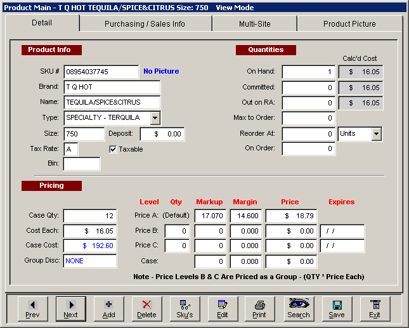
Task: Select the Cost Each field
Action: pyautogui.click(x=90, y=231)
